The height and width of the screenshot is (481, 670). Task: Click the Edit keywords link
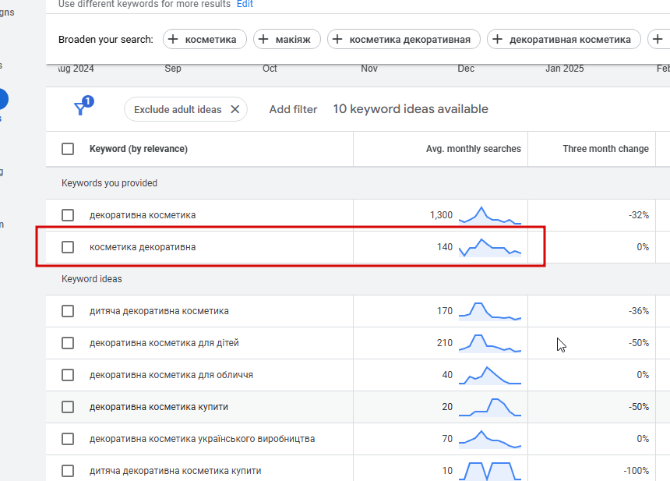(x=245, y=4)
